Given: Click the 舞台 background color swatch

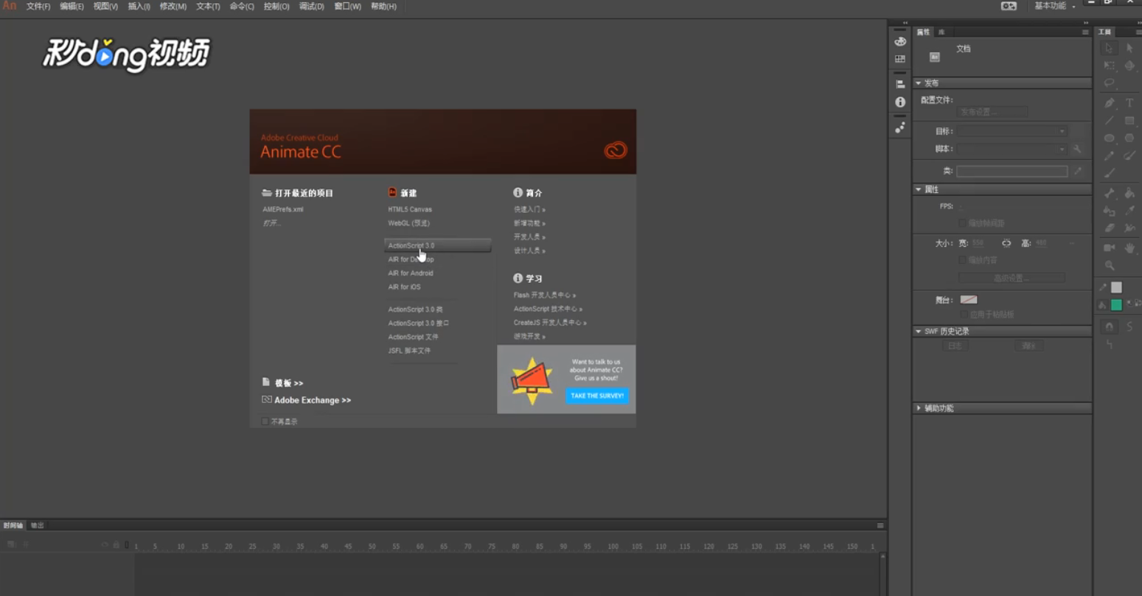Looking at the screenshot, I should pyautogui.click(x=969, y=300).
